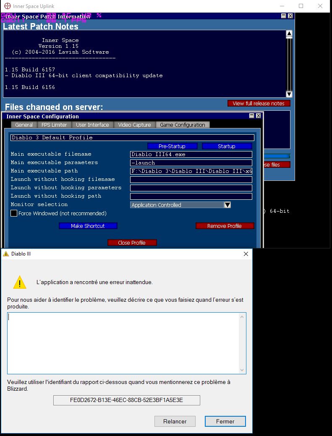This screenshot has height=436, width=332.
Task: Click the Main executable filename field
Action: [x=191, y=154]
